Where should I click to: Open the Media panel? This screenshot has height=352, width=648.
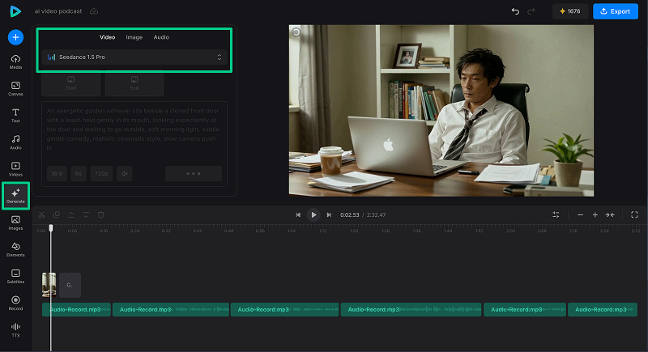click(x=15, y=61)
